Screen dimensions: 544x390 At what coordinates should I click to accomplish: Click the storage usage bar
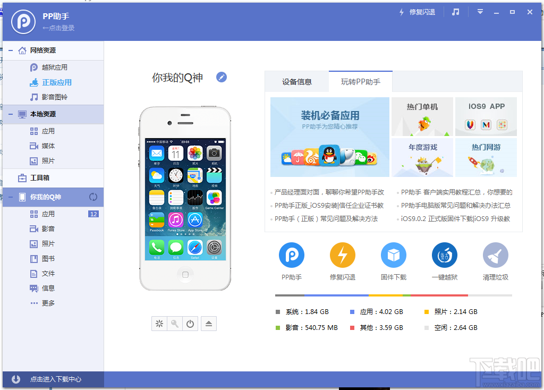pos(394,295)
